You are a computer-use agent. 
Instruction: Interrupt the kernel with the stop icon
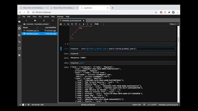click(84, 24)
